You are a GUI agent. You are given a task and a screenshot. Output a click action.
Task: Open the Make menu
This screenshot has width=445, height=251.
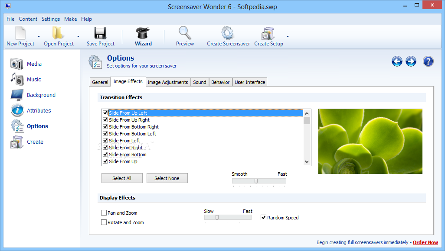coord(70,19)
